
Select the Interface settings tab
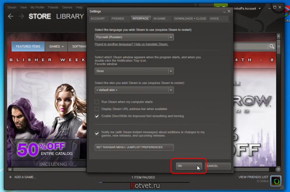140,19
